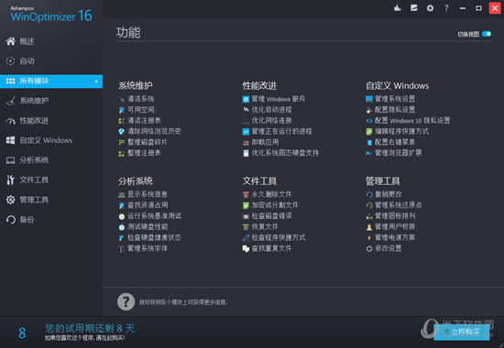
Task: Click the 永久删除文件 icon
Action: click(x=246, y=194)
